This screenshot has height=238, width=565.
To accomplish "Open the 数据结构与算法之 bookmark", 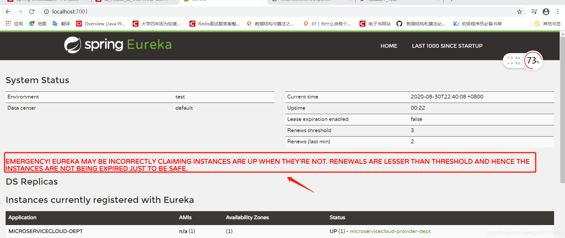I will tap(270, 24).
